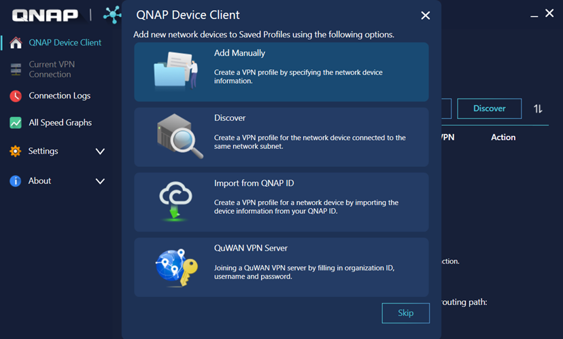Viewport: 563px width, 339px height.
Task: Click the 'QNAP Device Client' dialog title
Action: pyautogui.click(x=188, y=15)
